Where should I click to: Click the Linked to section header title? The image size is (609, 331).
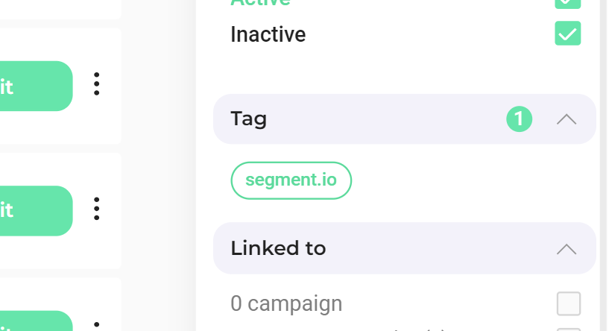pyautogui.click(x=278, y=248)
